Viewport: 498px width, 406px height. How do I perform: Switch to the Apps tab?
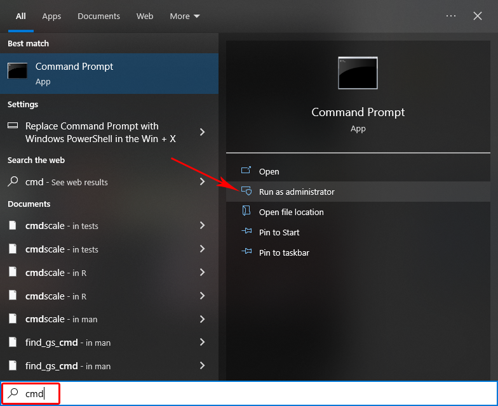click(51, 16)
